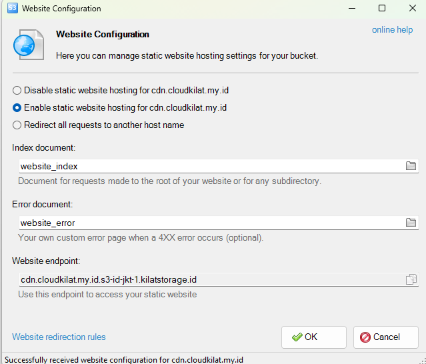
Task: Select Redirect all requests to another host
Action: click(99, 125)
